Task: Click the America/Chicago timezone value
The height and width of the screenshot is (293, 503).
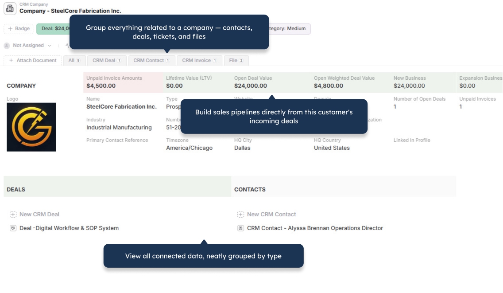Action: click(x=189, y=148)
